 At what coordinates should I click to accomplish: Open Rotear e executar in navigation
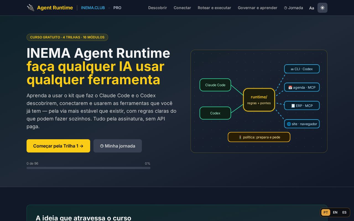point(214,8)
